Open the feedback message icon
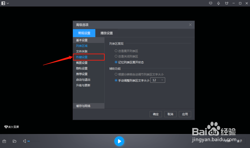This screenshot has width=250, height=148. 211,3
